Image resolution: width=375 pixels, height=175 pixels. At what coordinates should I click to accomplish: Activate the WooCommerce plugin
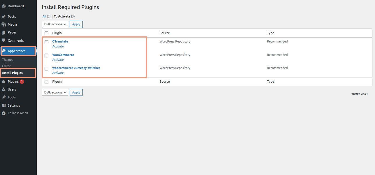pos(58,60)
